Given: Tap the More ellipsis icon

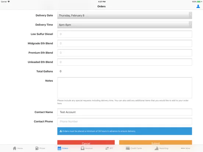Looking at the screenshot, I should 183,148.
